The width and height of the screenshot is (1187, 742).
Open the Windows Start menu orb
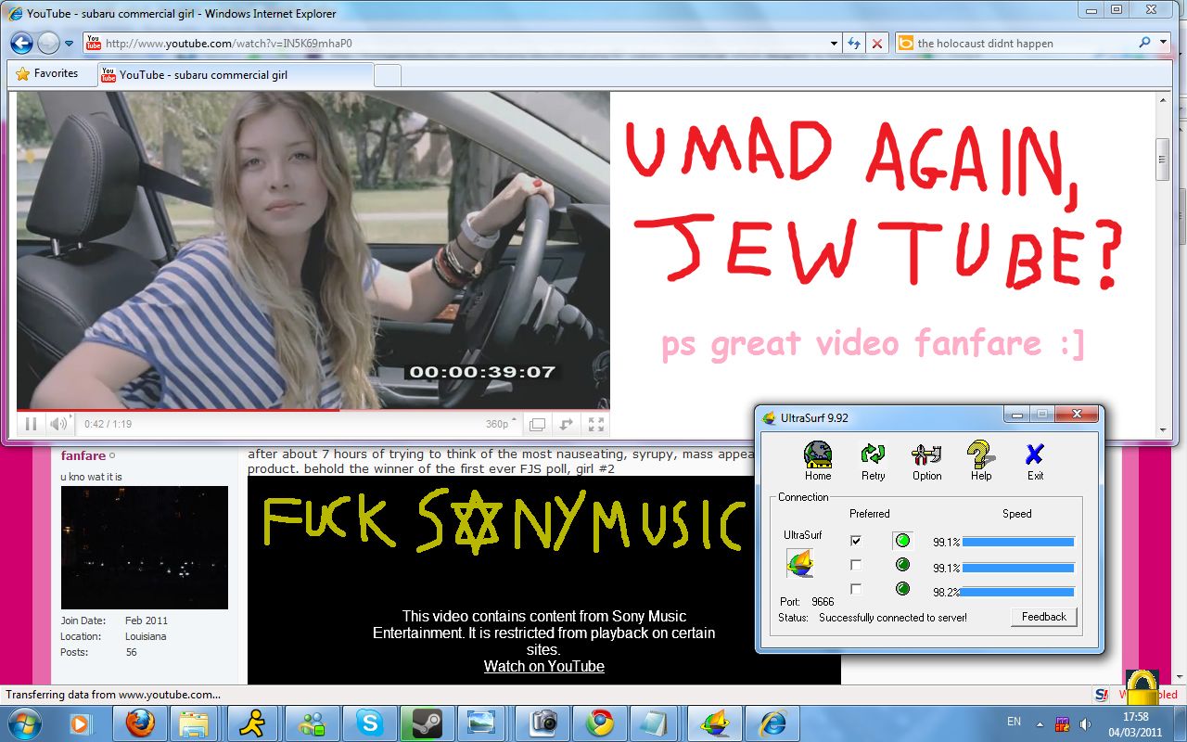23,722
